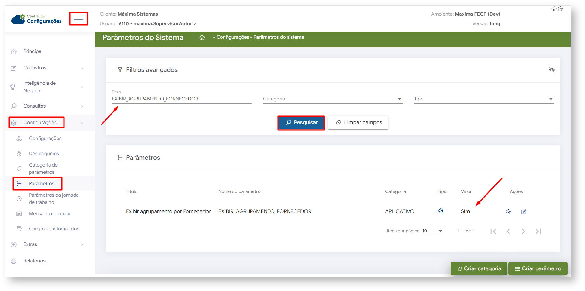Go to the next page arrow

[523, 231]
